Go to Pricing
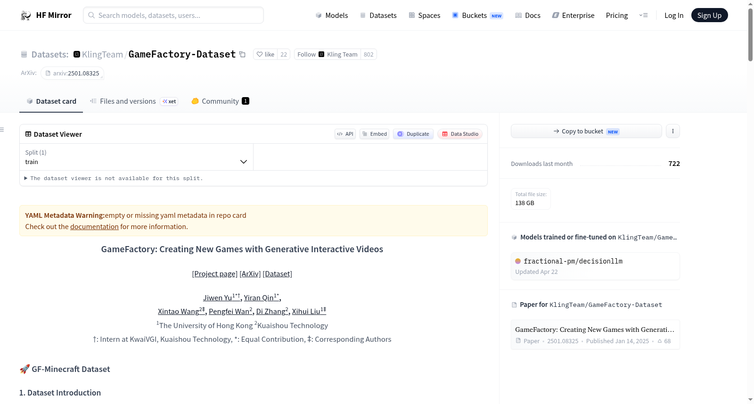The image size is (754, 404). click(x=617, y=15)
